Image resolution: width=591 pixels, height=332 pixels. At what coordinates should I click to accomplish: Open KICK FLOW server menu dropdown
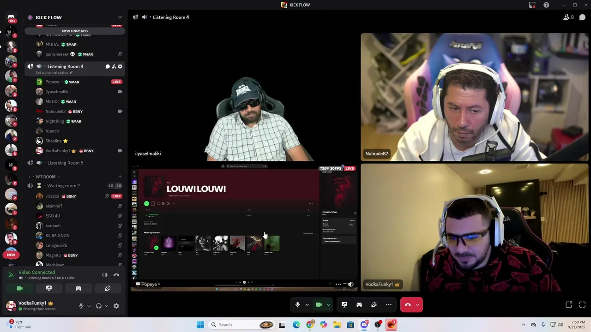(120, 18)
